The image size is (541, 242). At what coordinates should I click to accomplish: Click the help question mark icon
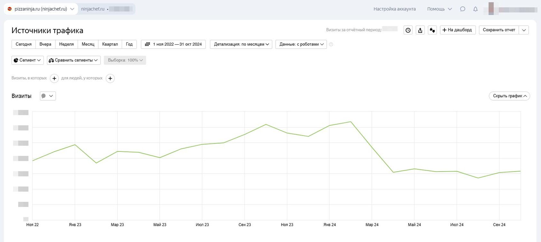pos(331,44)
